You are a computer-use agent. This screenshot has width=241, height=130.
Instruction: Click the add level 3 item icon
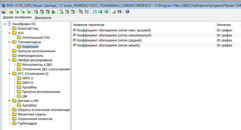coord(28,12)
